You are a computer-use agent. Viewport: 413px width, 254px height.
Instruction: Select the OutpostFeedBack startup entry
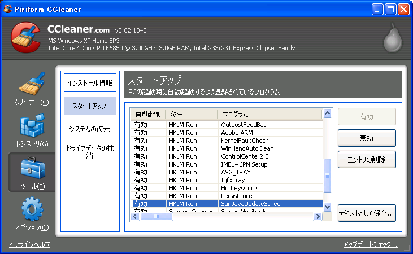pyautogui.click(x=227, y=125)
